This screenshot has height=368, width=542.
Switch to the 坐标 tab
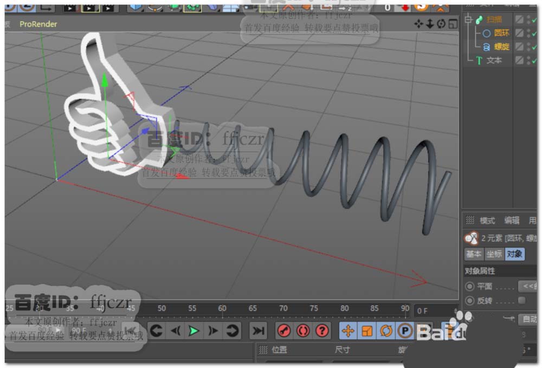tap(494, 254)
